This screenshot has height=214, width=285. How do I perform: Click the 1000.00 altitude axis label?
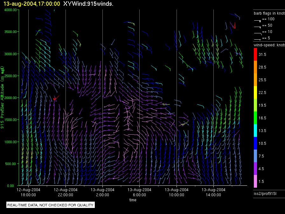(10, 142)
